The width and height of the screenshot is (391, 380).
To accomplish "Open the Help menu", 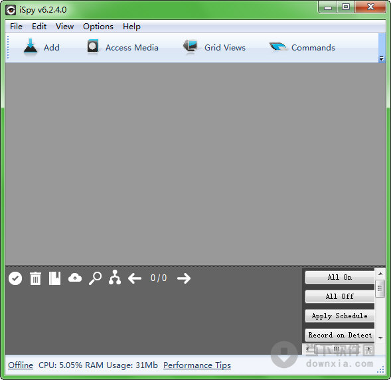I will tap(131, 27).
